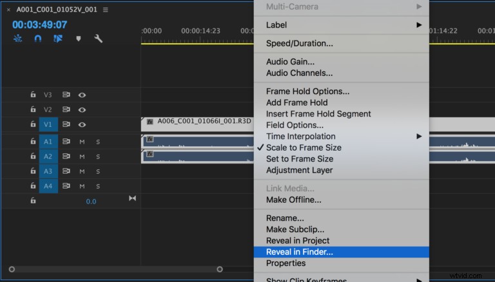Viewport: 495px width, 282px height.
Task: Expand the Time Interpolation submenu
Action: click(341, 136)
